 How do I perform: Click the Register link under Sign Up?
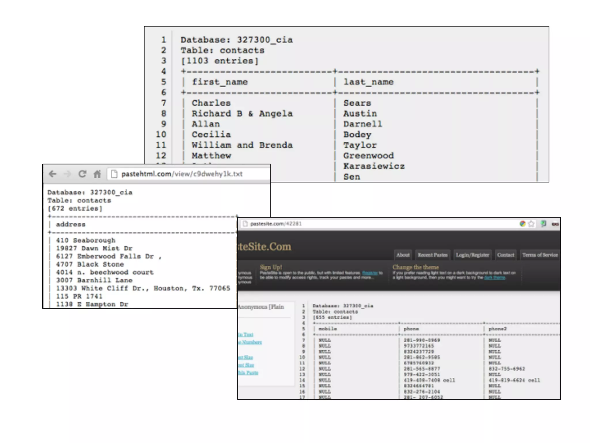[370, 273]
